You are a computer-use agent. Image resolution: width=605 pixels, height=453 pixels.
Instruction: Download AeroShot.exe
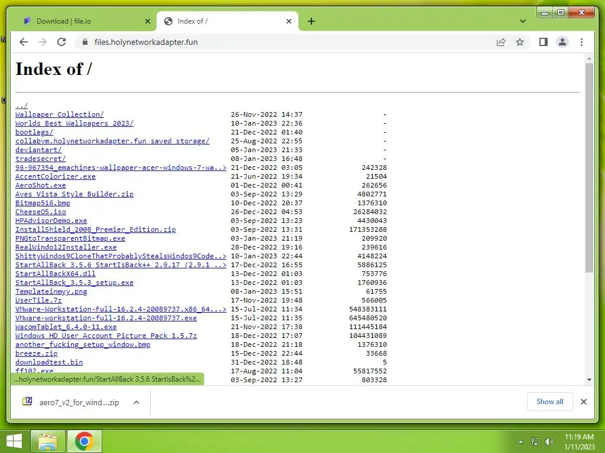[41, 185]
